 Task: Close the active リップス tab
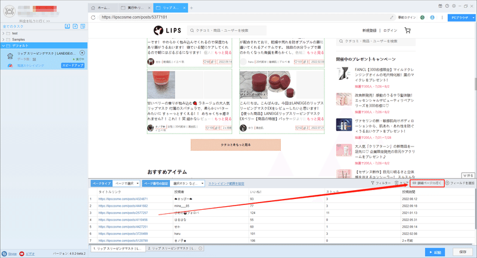pos(184,8)
